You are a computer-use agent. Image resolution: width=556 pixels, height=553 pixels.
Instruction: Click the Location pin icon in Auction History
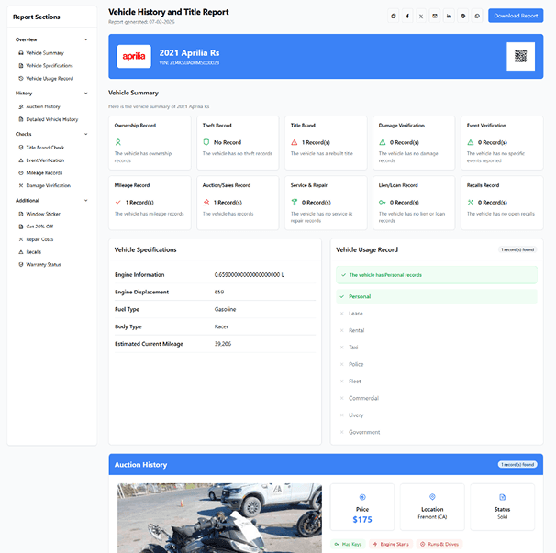coord(432,497)
